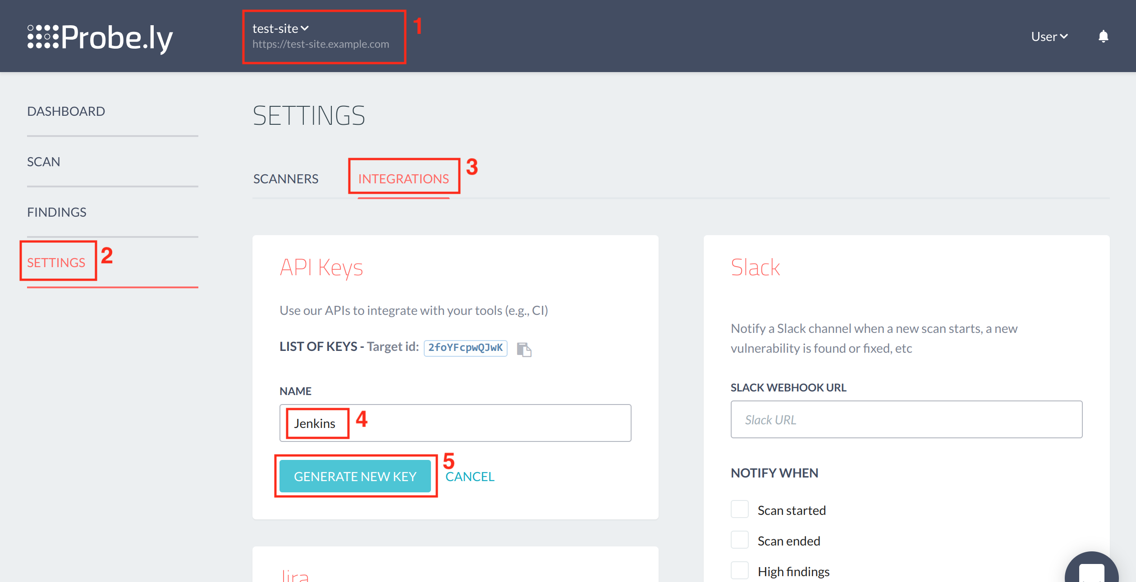
Task: Switch to the Scanners tab
Action: point(286,179)
